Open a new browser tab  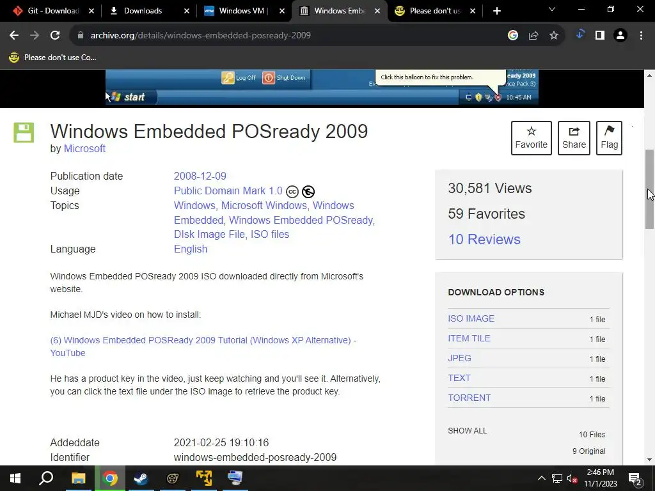[x=496, y=11]
